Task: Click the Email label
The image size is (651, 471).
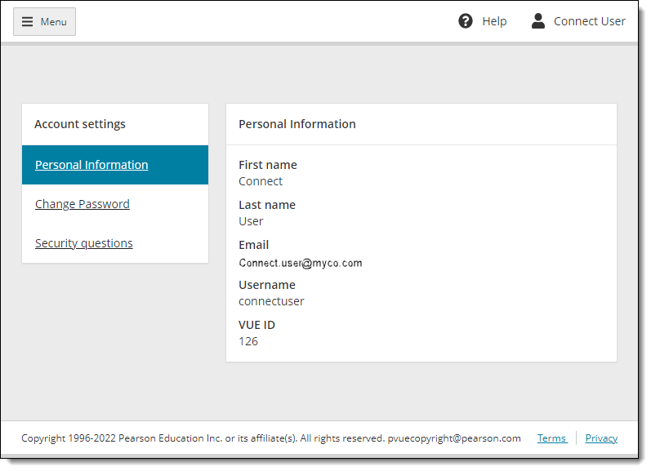Action: (254, 245)
